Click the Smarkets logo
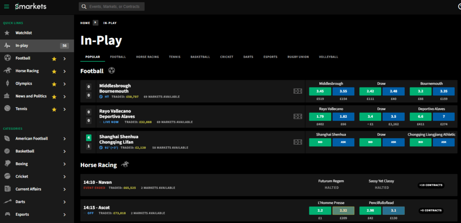 coord(31,6)
